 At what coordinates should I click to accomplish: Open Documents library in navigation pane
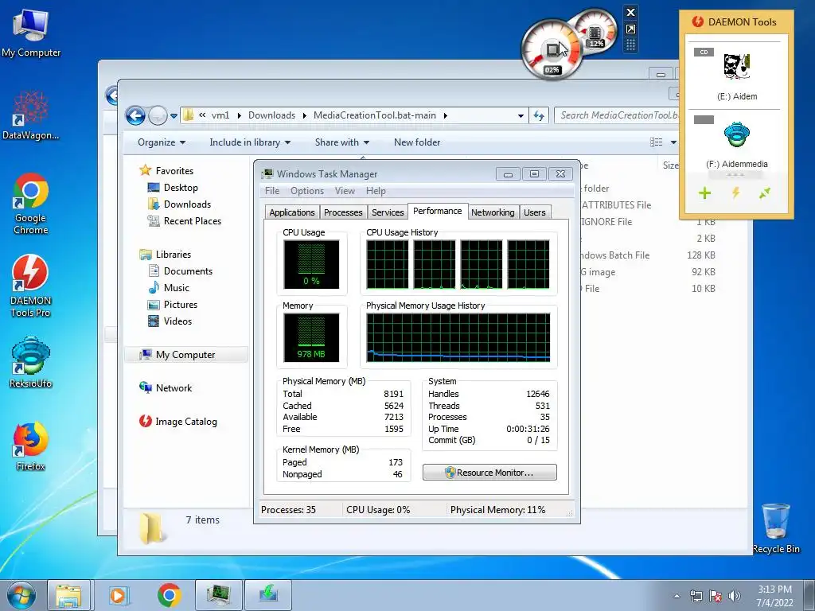[x=188, y=271]
